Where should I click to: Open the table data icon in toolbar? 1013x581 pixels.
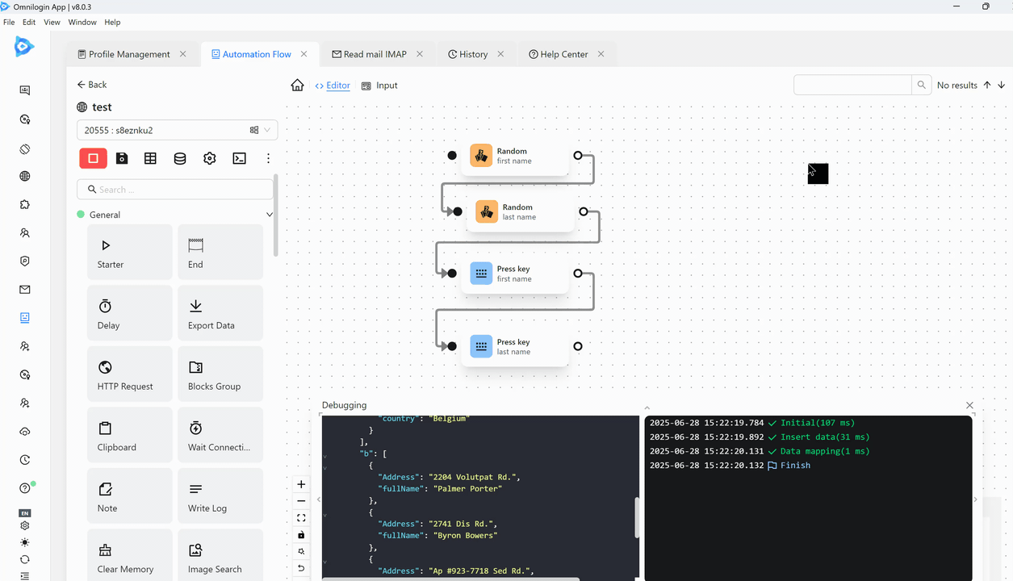151,158
